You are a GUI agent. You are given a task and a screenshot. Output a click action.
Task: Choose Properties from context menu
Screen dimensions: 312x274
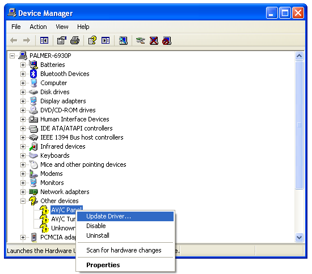(x=125, y=265)
